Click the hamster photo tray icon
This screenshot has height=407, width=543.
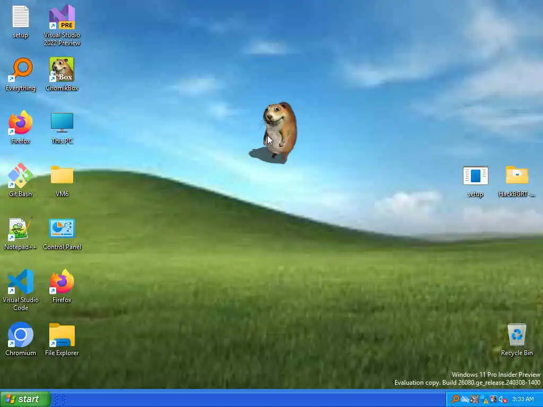click(x=475, y=400)
